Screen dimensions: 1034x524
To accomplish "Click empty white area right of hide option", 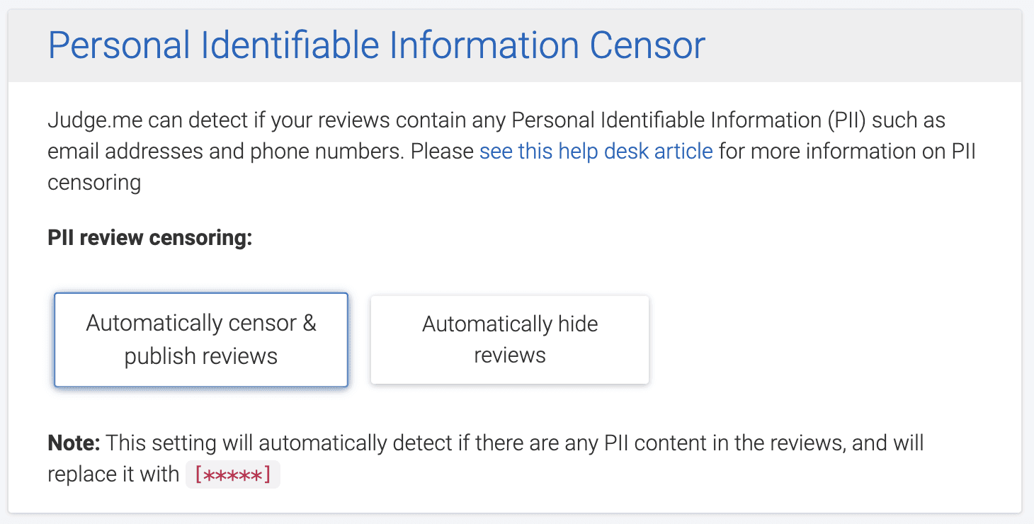I will (814, 339).
